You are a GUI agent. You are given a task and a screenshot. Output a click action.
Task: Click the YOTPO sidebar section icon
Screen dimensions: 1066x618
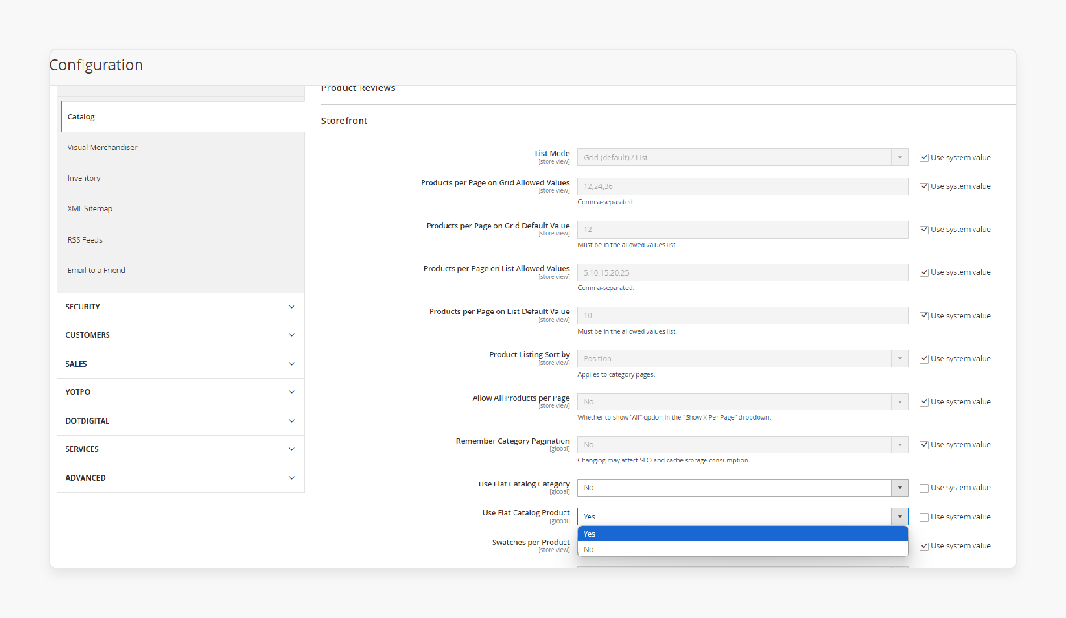pyautogui.click(x=292, y=392)
